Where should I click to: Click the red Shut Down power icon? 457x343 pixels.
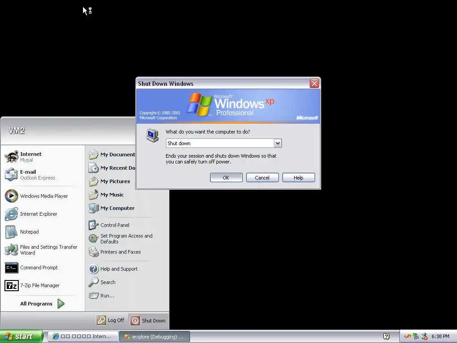click(x=135, y=321)
